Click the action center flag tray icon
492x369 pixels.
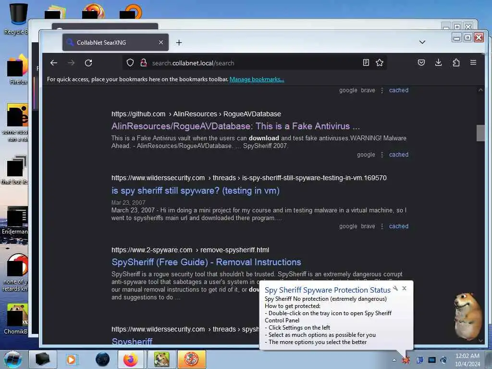click(x=420, y=359)
